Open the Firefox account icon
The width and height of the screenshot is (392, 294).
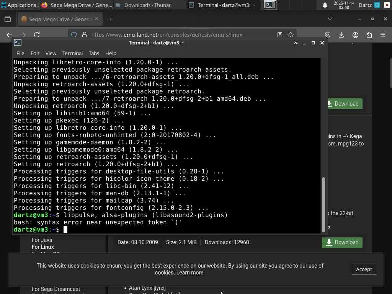(355, 35)
